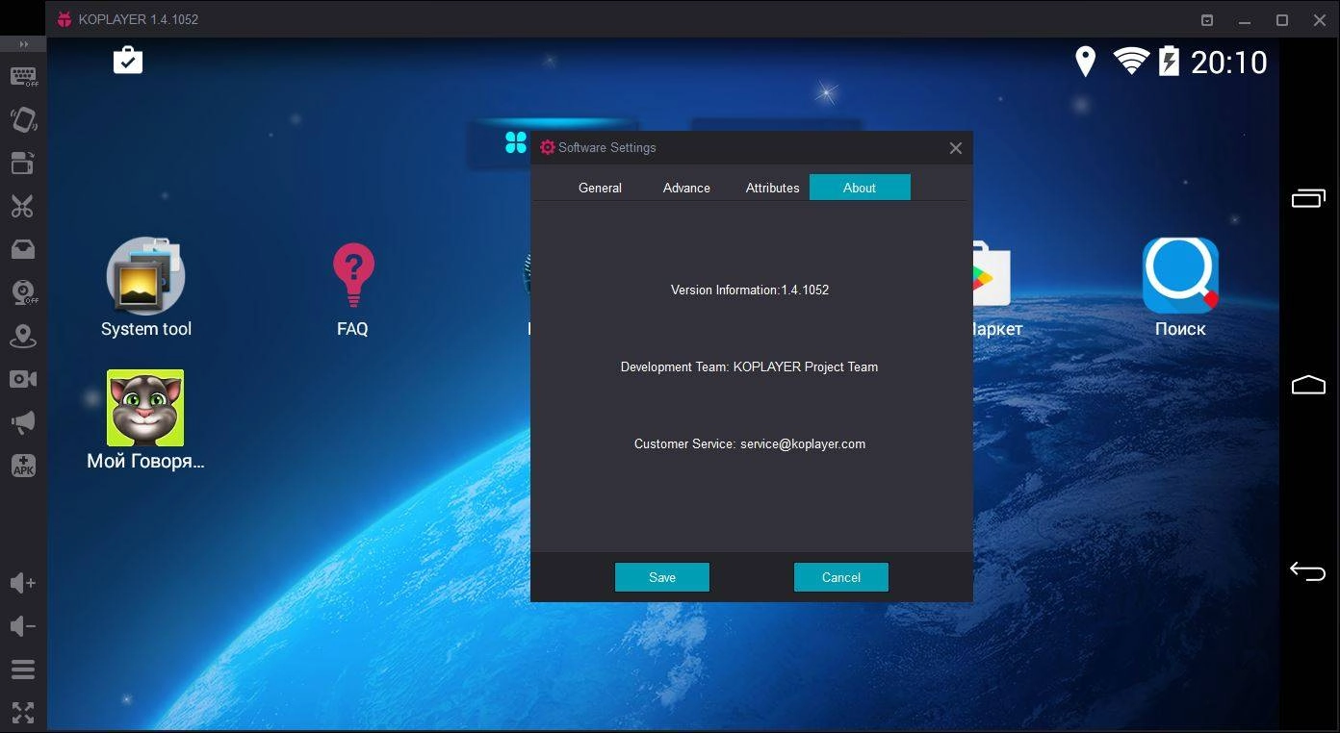Click the four-leaf apps icon behind dialog
Image resolution: width=1340 pixels, height=733 pixels.
(x=516, y=142)
